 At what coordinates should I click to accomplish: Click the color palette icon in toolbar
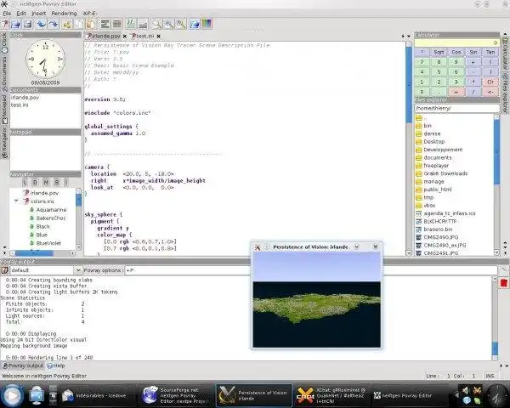click(206, 24)
